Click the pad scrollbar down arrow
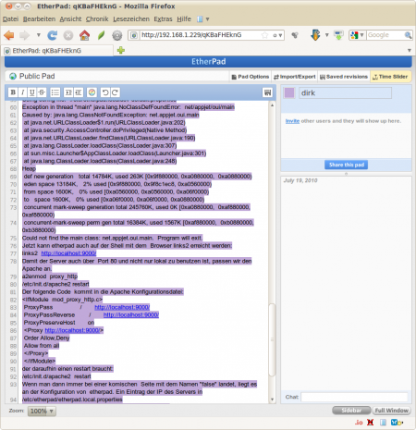416x430 pixels. coord(272,399)
